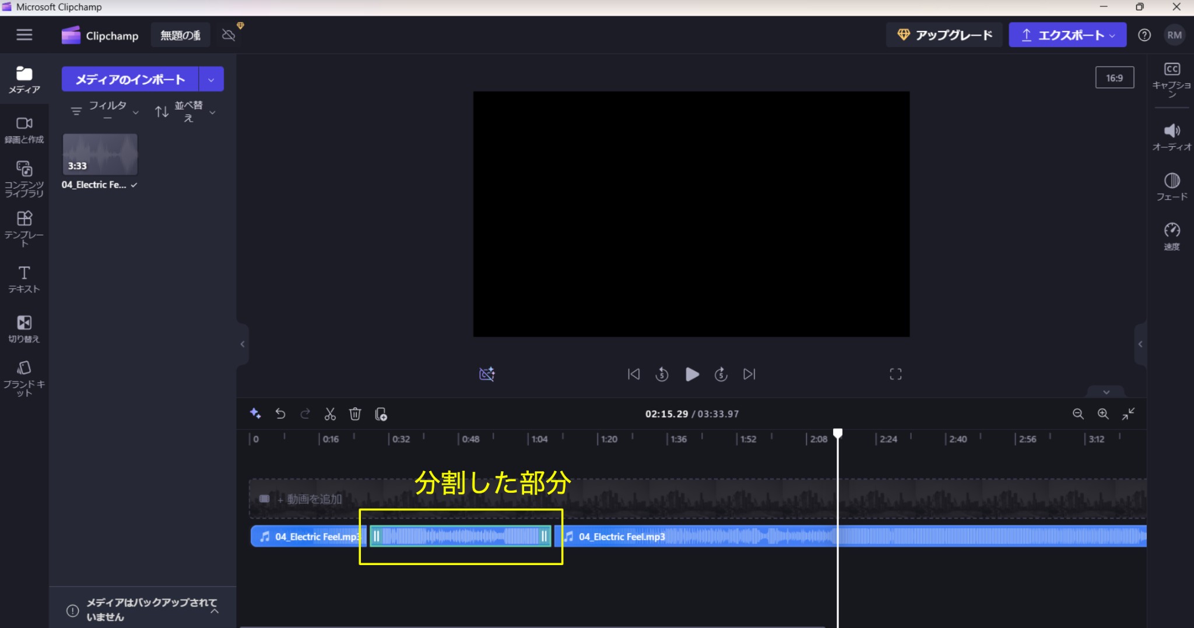
Task: Select the middle split audio segment
Action: pyautogui.click(x=461, y=537)
